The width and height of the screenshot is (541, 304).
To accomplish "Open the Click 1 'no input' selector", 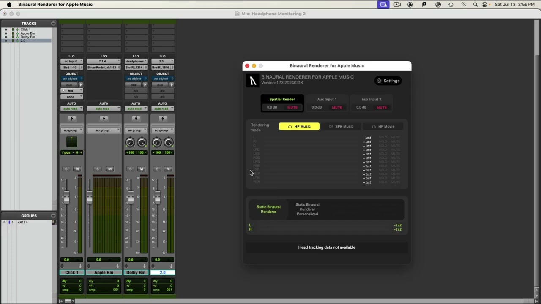I will (x=71, y=61).
